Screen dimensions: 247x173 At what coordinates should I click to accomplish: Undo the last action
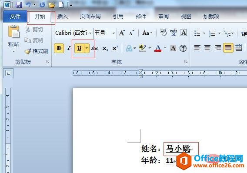28,5
